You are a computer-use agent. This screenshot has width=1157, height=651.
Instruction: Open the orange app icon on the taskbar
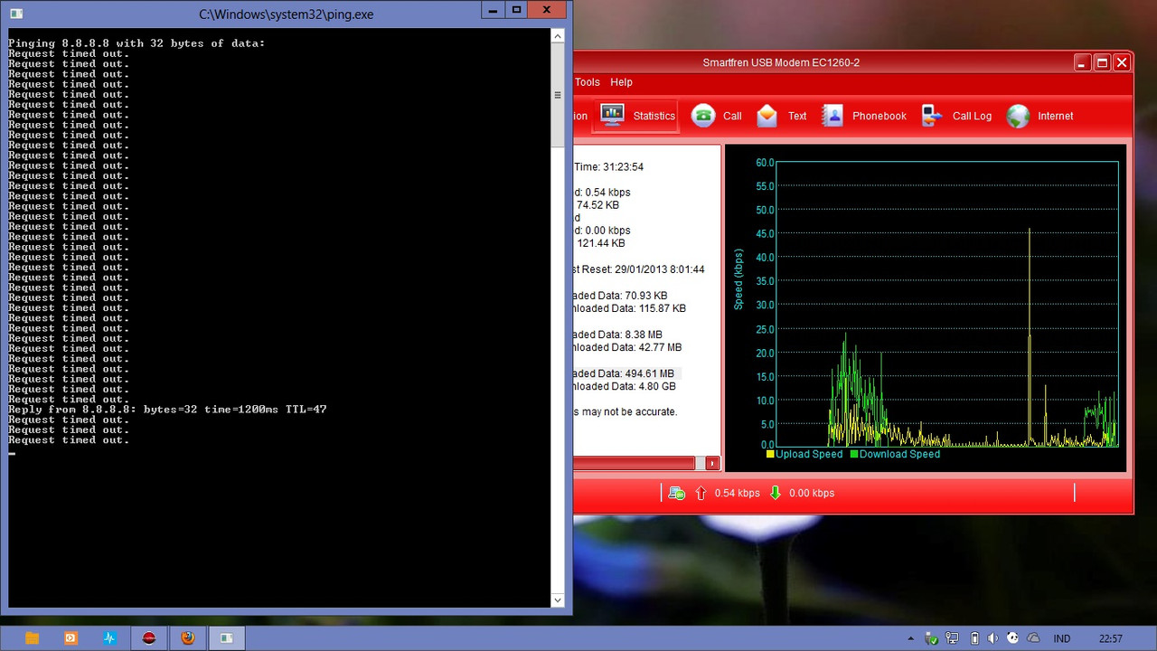[x=71, y=638]
